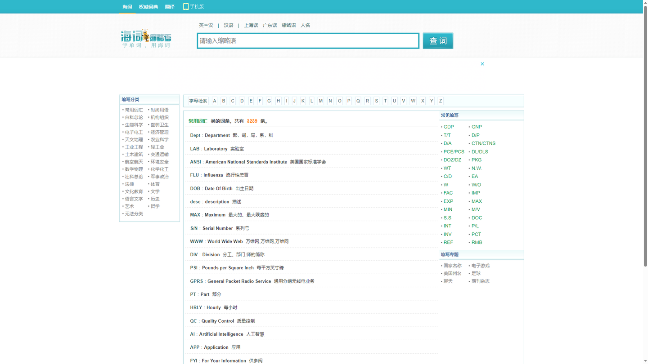The image size is (648, 364).
Task: Click the 3239 entry count number
Action: (252, 121)
